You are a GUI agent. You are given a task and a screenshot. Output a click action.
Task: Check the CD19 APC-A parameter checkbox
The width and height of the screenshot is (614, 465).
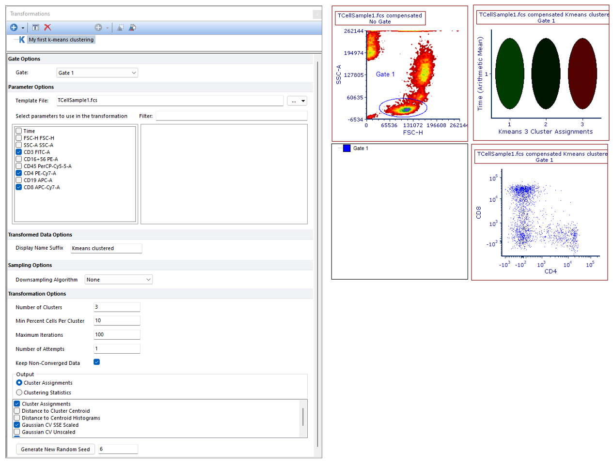click(x=19, y=180)
